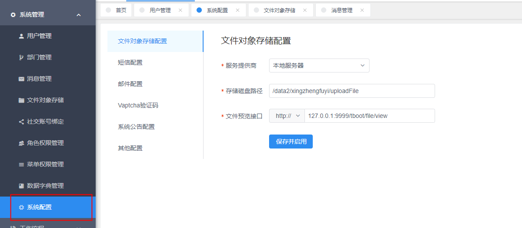This screenshot has height=228, width=522.
Task: Click the 文件预览接口 address input
Action: pyautogui.click(x=370, y=116)
